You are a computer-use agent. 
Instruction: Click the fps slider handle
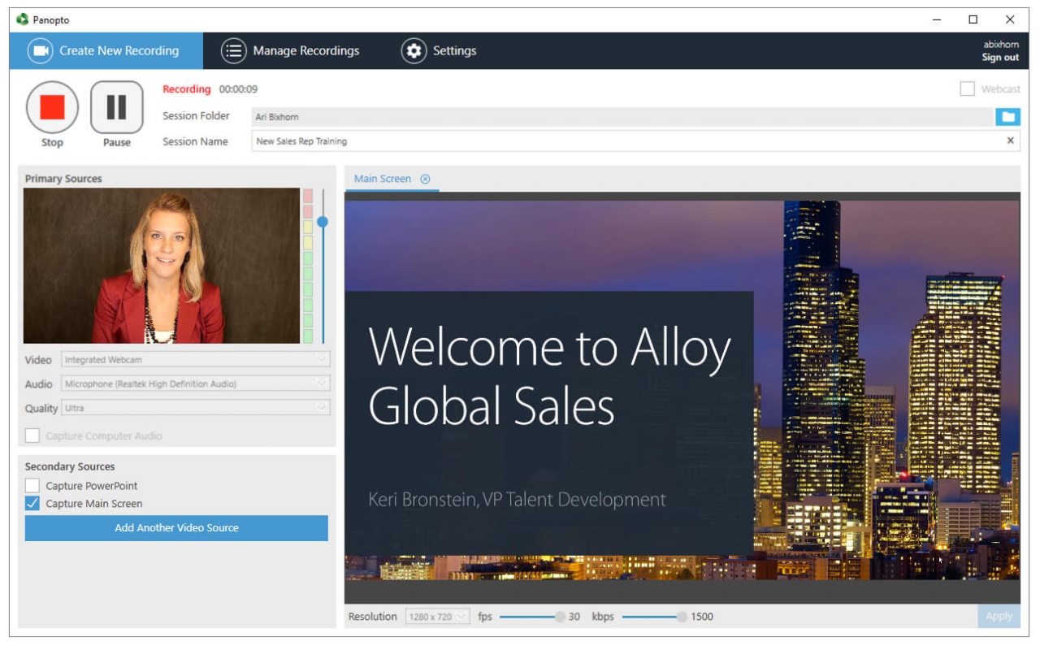pyautogui.click(x=560, y=617)
